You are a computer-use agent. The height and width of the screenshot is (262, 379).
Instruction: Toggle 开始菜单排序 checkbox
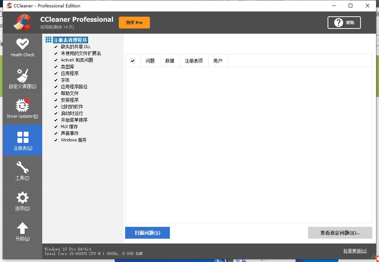[x=56, y=120]
